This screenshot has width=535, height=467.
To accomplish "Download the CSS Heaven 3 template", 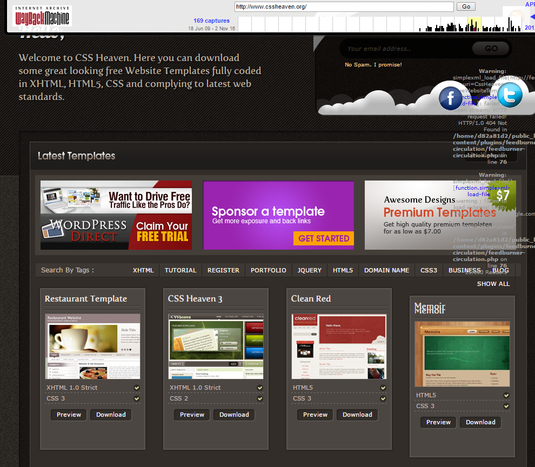I will 234,415.
